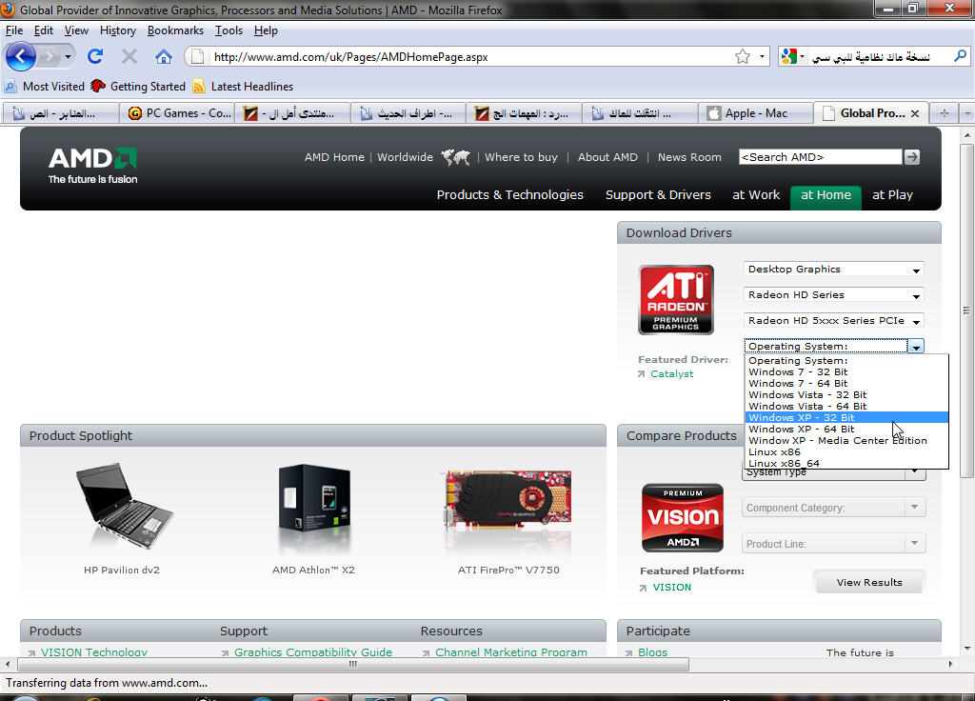Select Windows XP - 32 Bit option
Screen dimensions: 975x701
click(x=846, y=417)
